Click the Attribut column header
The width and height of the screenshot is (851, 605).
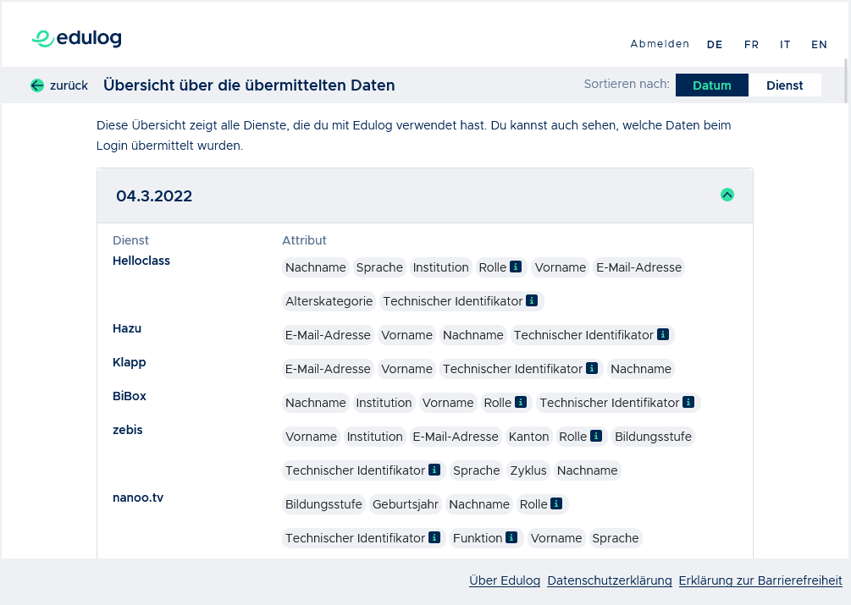coord(304,240)
